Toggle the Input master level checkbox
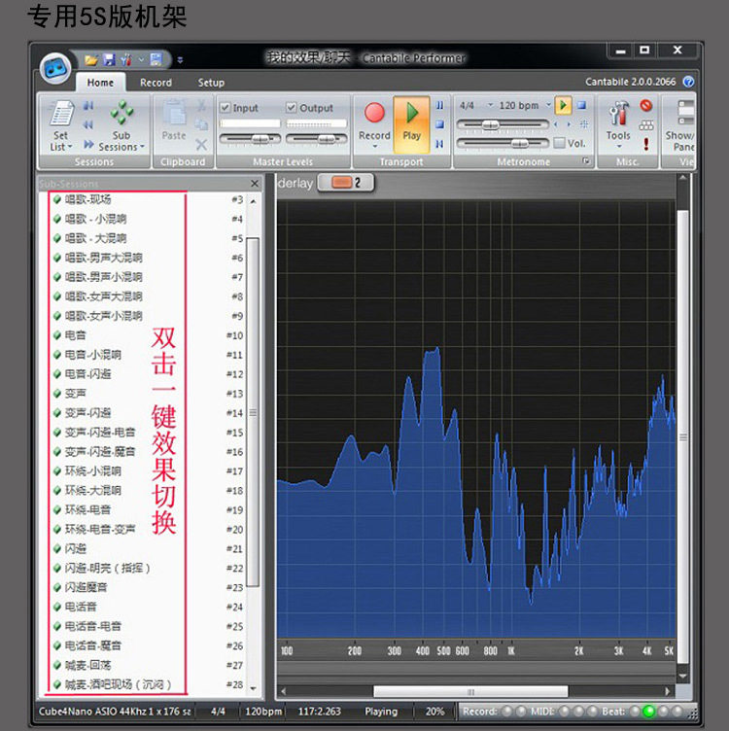The image size is (729, 731). point(226,108)
